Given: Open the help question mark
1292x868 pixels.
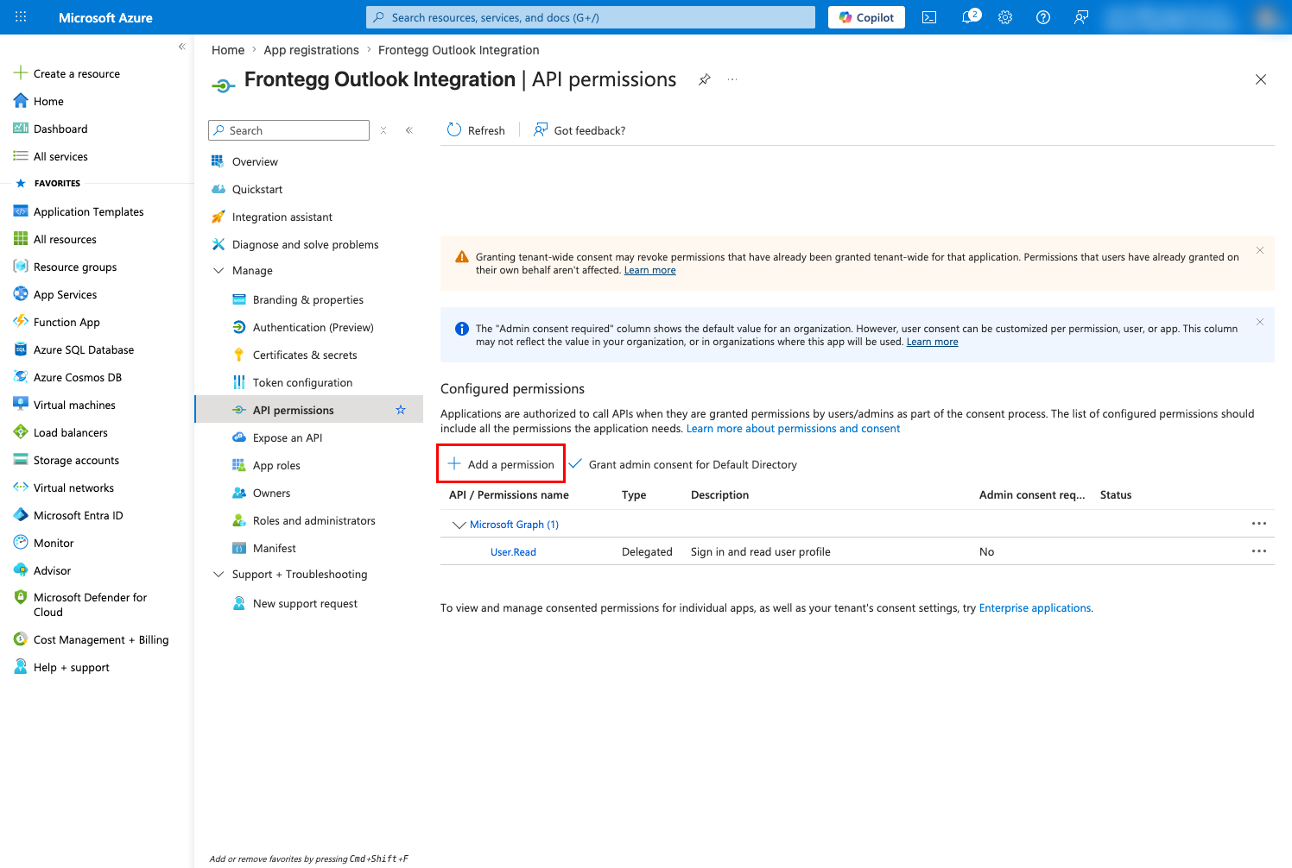Looking at the screenshot, I should 1043,17.
